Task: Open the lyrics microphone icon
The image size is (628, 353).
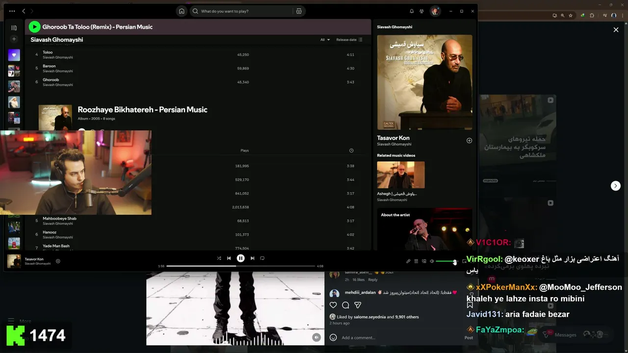Action: click(408, 261)
